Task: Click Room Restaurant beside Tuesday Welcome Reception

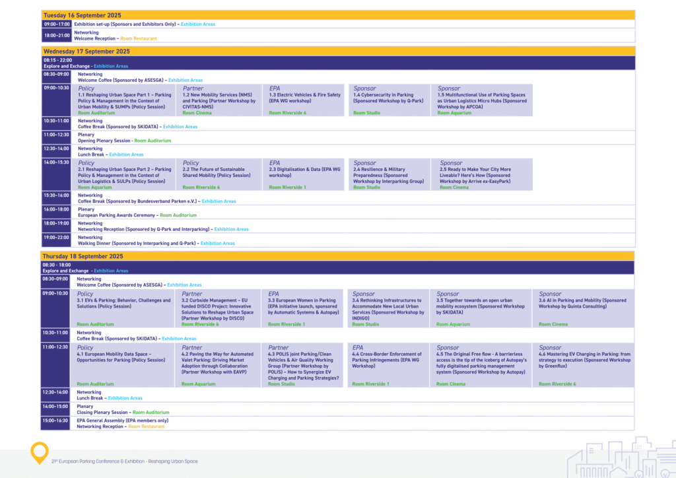Action: point(139,38)
